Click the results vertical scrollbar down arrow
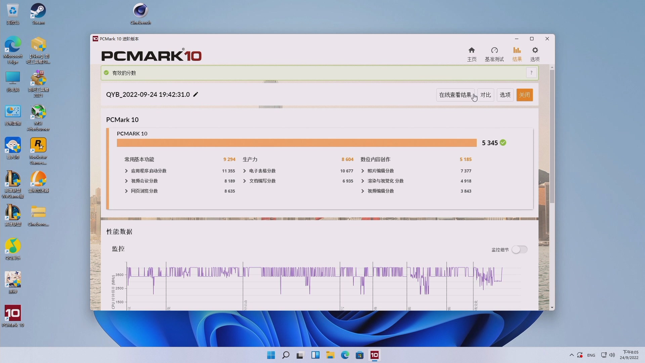Viewport: 645px width, 363px height. [552, 308]
